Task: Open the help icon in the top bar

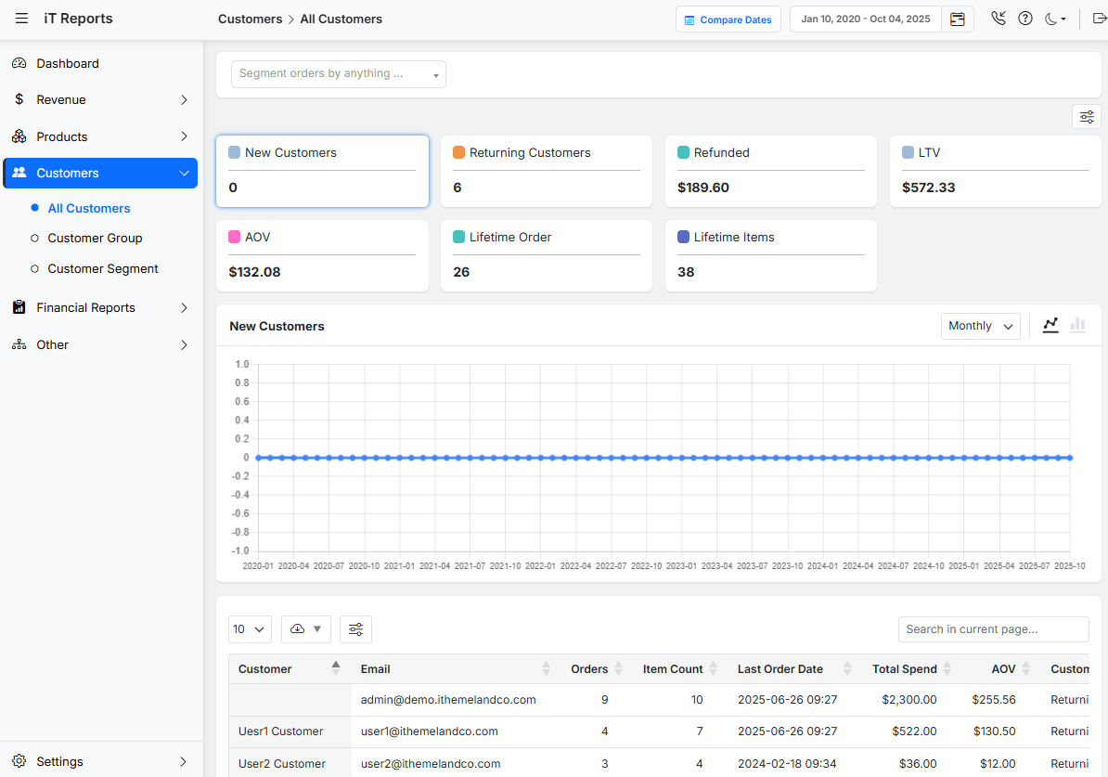Action: (1024, 18)
